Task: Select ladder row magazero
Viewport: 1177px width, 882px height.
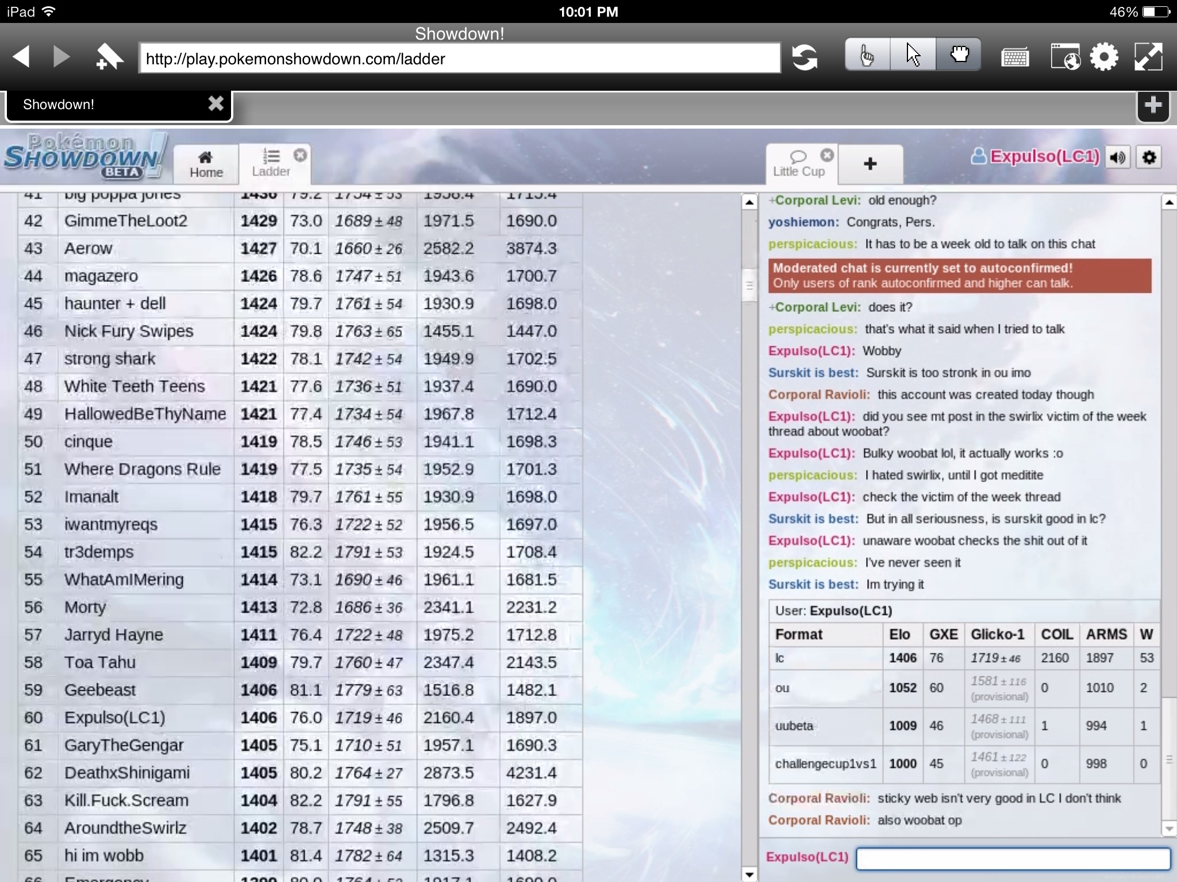Action: pyautogui.click(x=300, y=276)
